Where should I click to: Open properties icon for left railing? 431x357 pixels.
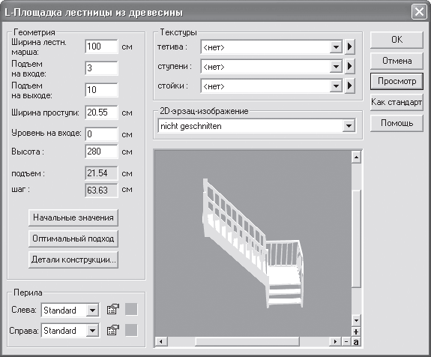point(113,310)
